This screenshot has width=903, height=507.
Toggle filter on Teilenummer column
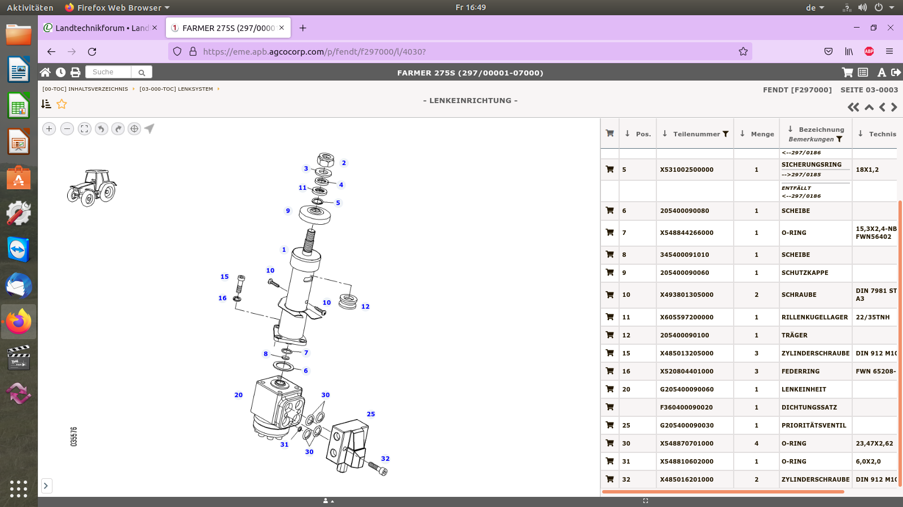point(726,134)
